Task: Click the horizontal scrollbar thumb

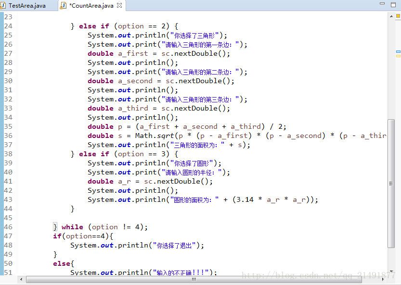Action: (194, 279)
